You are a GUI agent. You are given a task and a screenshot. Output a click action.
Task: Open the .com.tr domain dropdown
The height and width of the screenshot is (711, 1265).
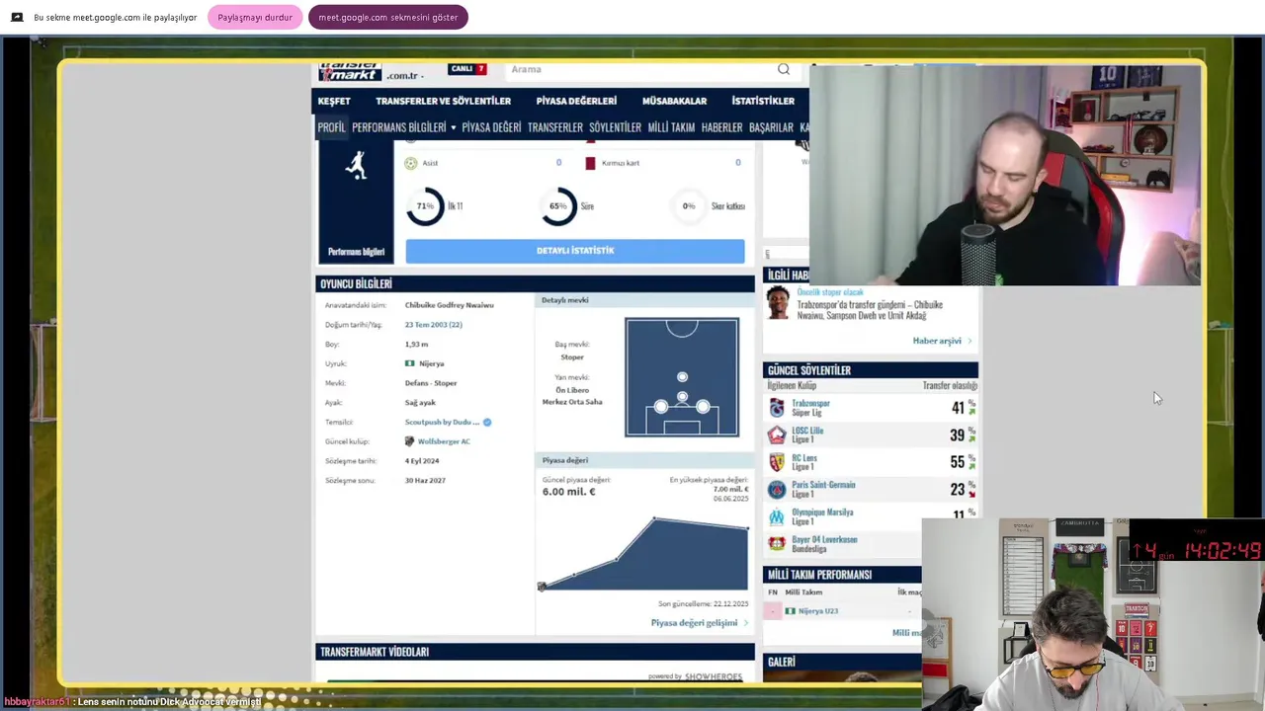click(x=405, y=75)
